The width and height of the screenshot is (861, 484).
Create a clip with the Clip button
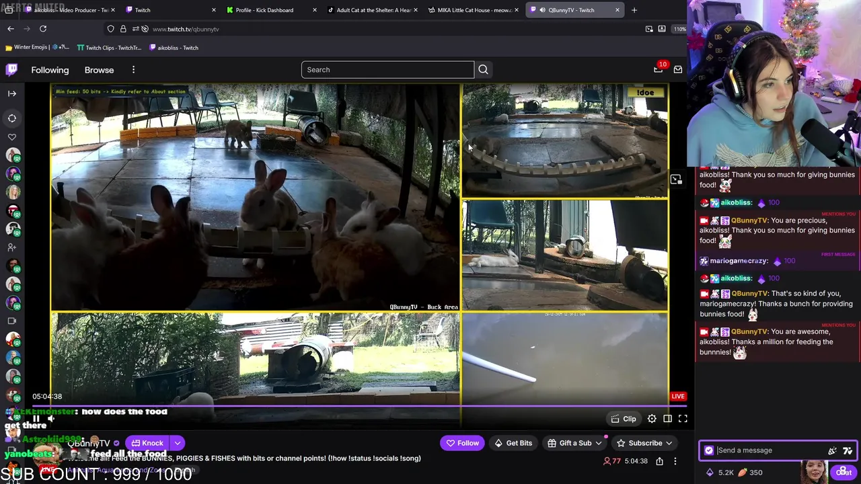623,419
